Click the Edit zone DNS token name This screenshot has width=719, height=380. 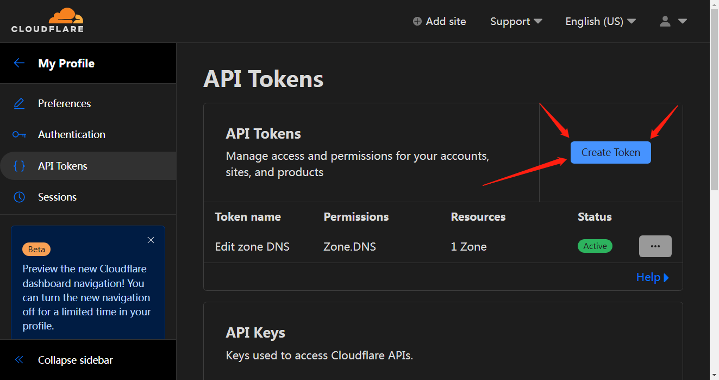click(x=252, y=247)
